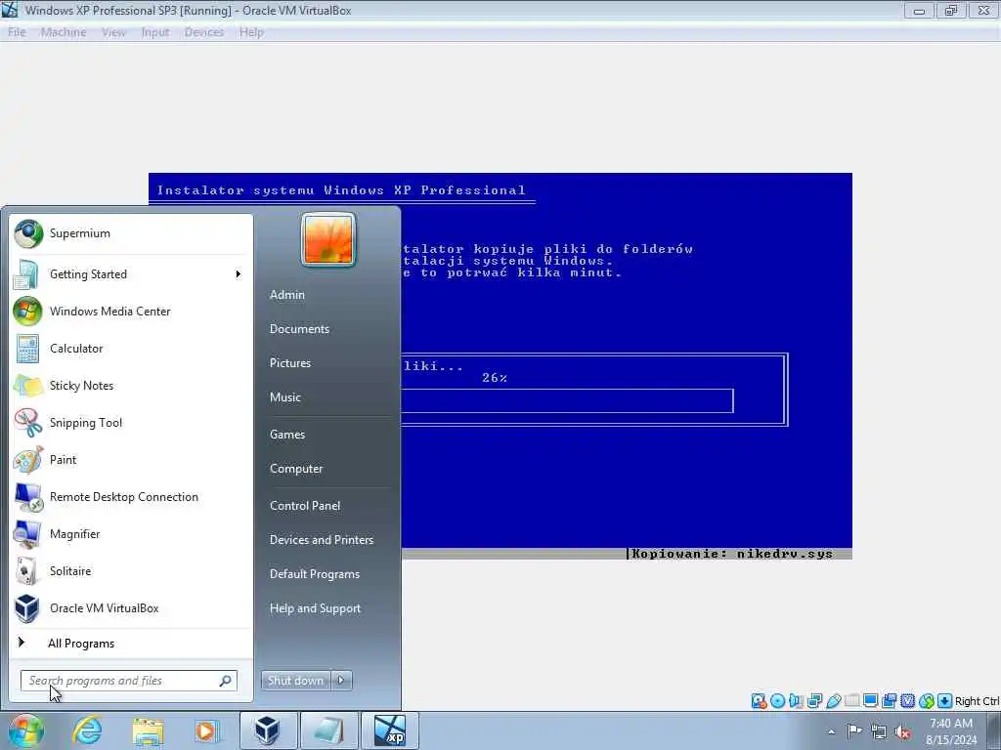The width and height of the screenshot is (1001, 750).
Task: Open shut down options arrow
Action: coord(341,681)
